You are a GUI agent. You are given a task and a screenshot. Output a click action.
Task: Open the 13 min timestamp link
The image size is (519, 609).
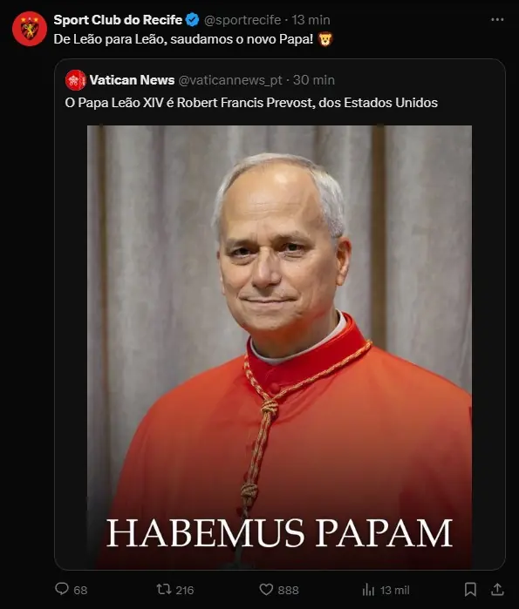click(x=311, y=20)
